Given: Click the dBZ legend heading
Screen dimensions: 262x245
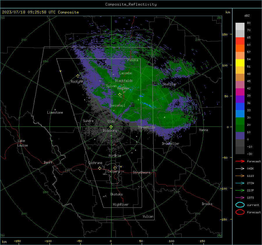Looking at the screenshot, I should [247, 15].
